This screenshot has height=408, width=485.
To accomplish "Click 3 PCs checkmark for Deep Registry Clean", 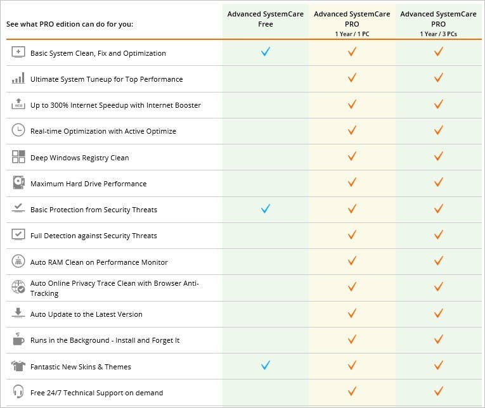I will [438, 156].
